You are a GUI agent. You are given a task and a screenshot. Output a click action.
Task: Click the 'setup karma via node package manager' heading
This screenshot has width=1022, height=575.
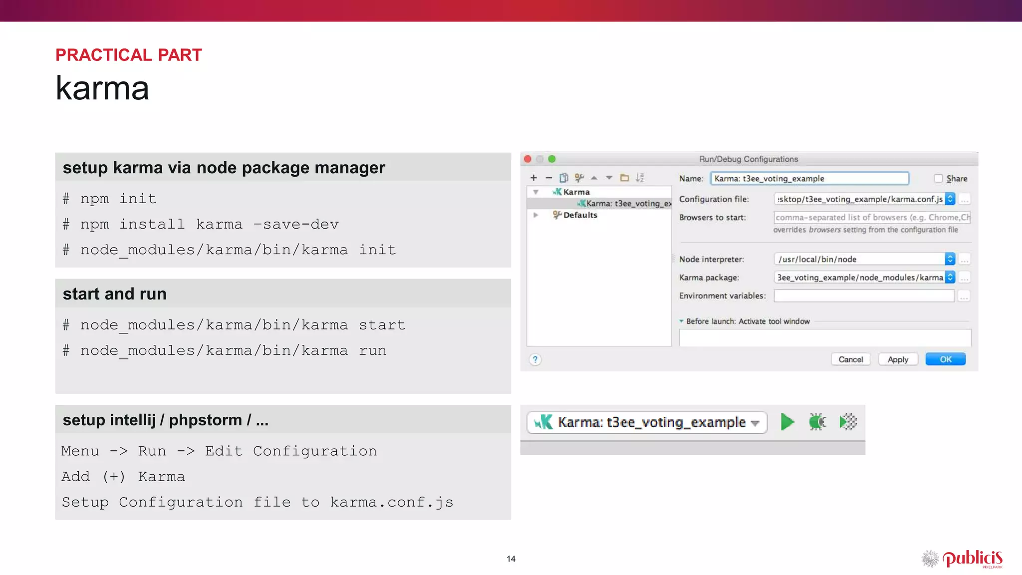click(x=224, y=168)
